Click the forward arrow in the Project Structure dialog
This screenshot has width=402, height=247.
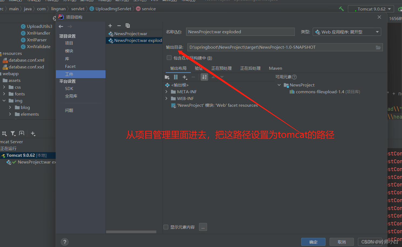click(70, 26)
